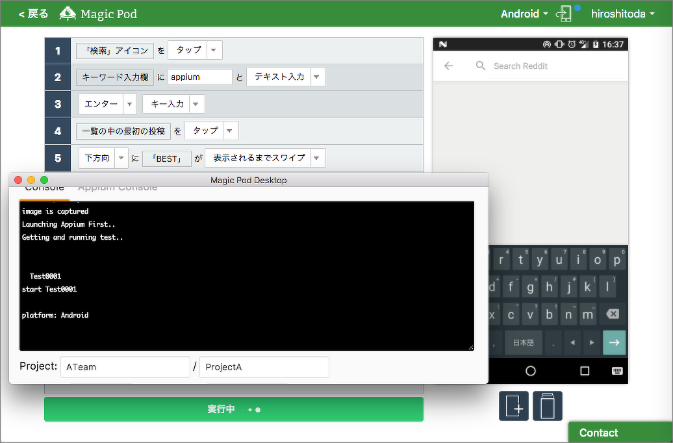The width and height of the screenshot is (673, 443).
Task: Tap the magnifier icon beside Search Reddit
Action: (x=481, y=66)
